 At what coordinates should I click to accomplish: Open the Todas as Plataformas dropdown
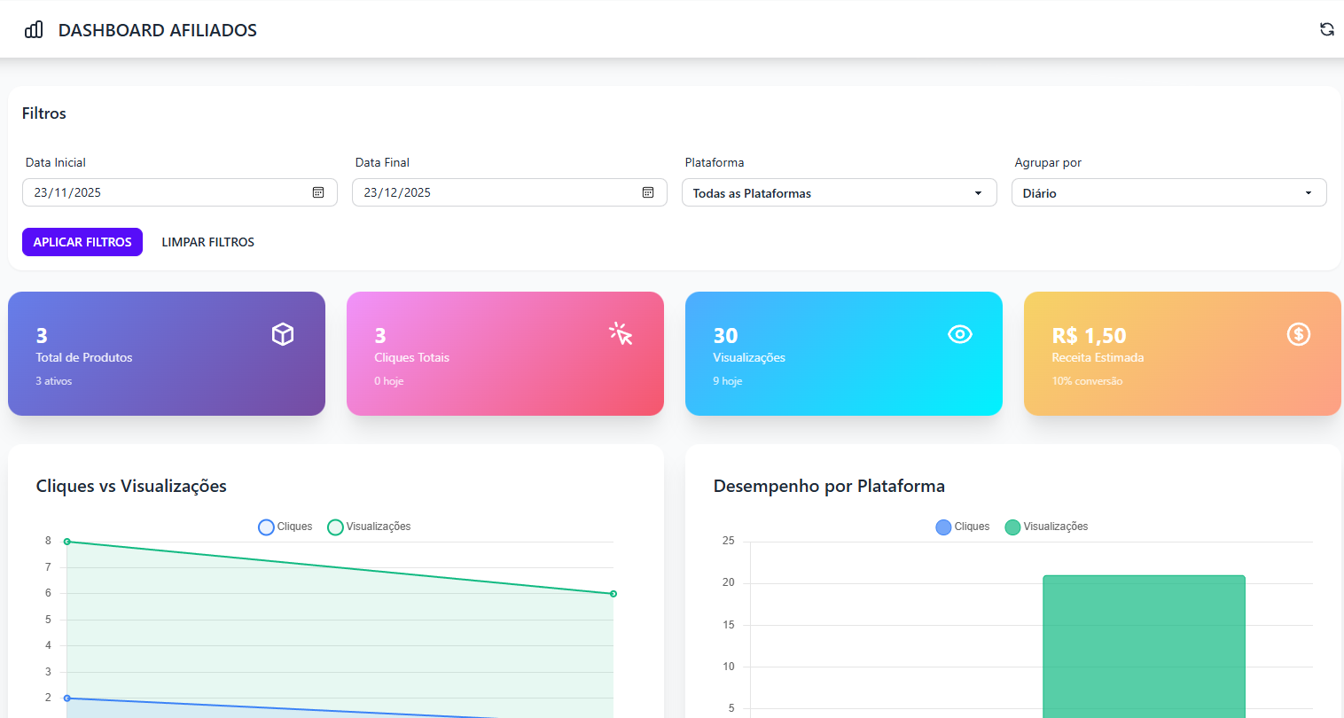tap(839, 192)
